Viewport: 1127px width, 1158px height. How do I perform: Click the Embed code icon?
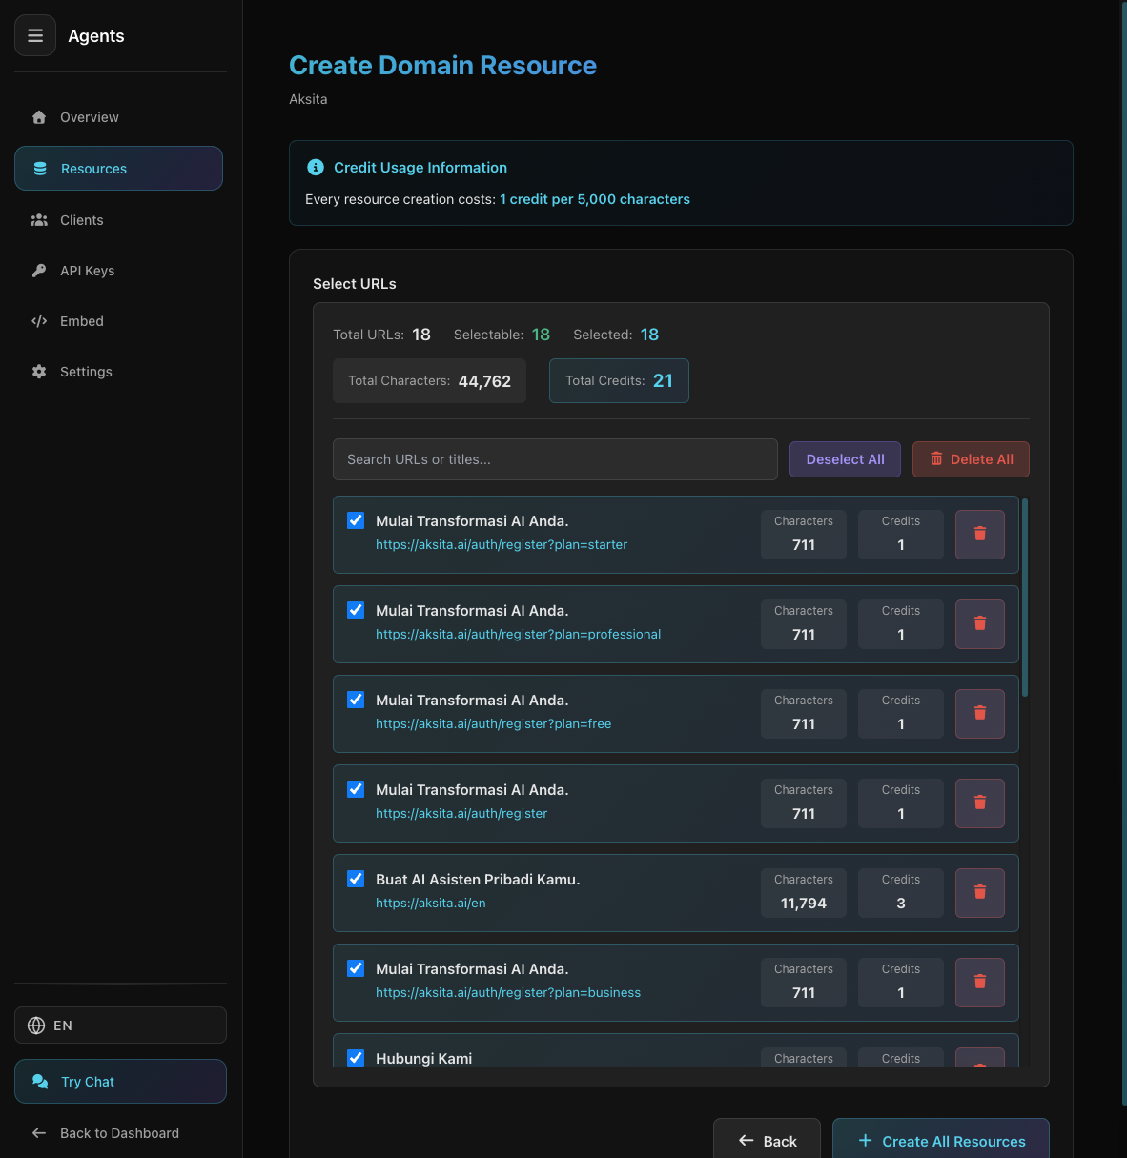point(39,320)
